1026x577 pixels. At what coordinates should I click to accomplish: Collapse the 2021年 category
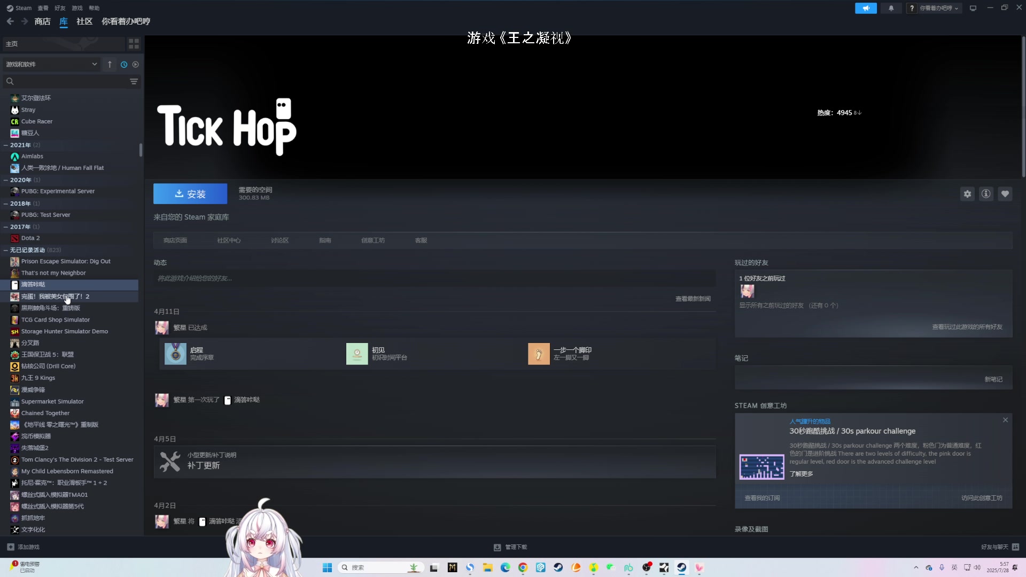pos(5,145)
